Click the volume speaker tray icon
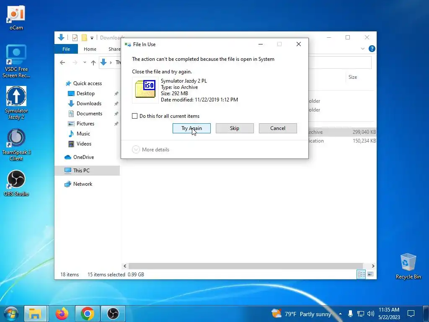Image resolution: width=429 pixels, height=322 pixels. [x=371, y=314]
